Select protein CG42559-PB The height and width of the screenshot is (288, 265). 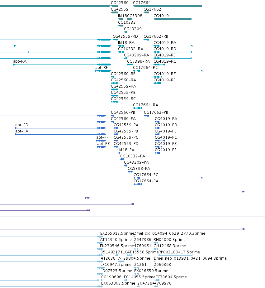(x=126, y=131)
